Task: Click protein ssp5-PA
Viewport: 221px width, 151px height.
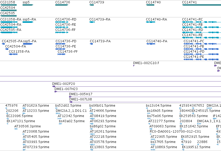Action: pyautogui.click(x=28, y=44)
